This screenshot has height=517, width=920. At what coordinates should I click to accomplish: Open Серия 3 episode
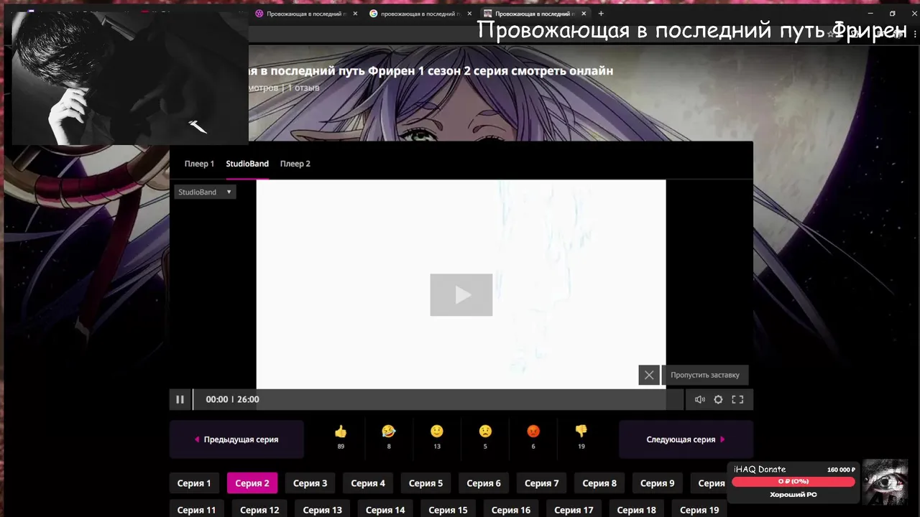pos(310,483)
